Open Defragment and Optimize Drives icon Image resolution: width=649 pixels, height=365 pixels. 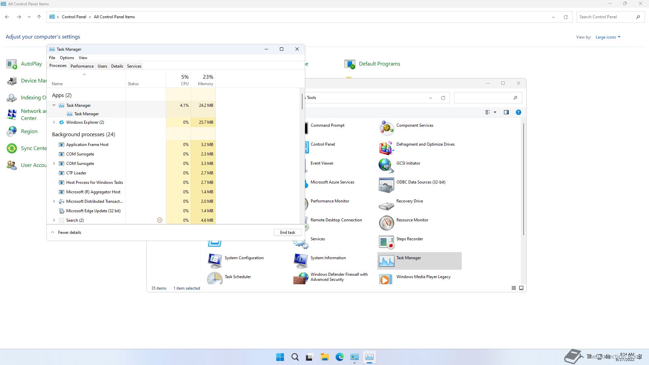point(386,147)
